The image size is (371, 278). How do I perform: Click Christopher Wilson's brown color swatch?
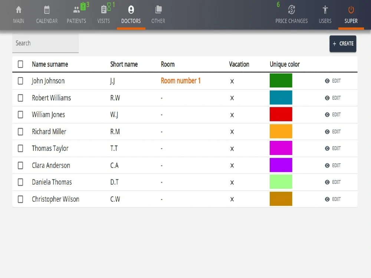click(x=281, y=199)
